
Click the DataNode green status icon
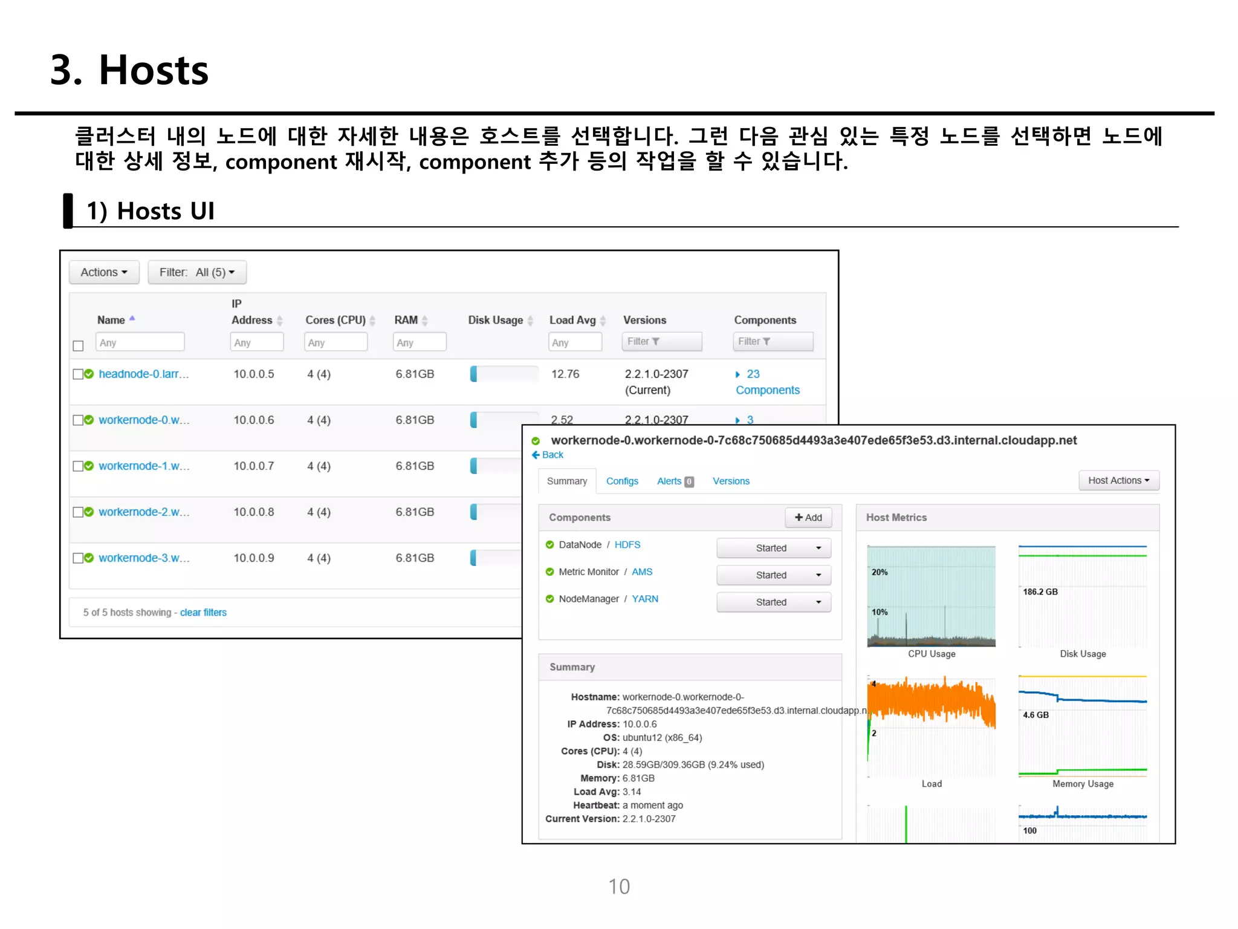tap(549, 545)
